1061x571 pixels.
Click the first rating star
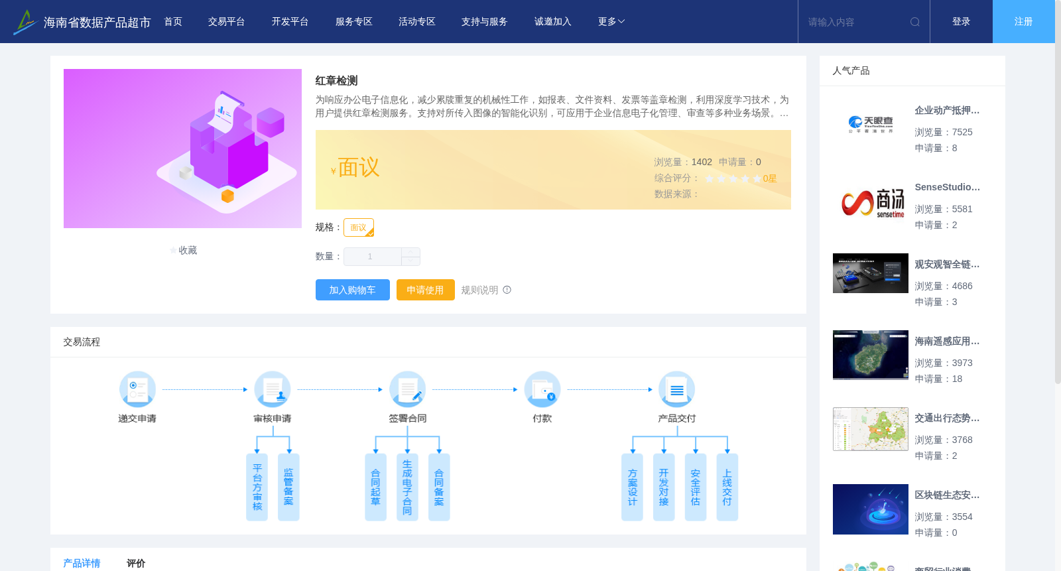click(x=710, y=178)
